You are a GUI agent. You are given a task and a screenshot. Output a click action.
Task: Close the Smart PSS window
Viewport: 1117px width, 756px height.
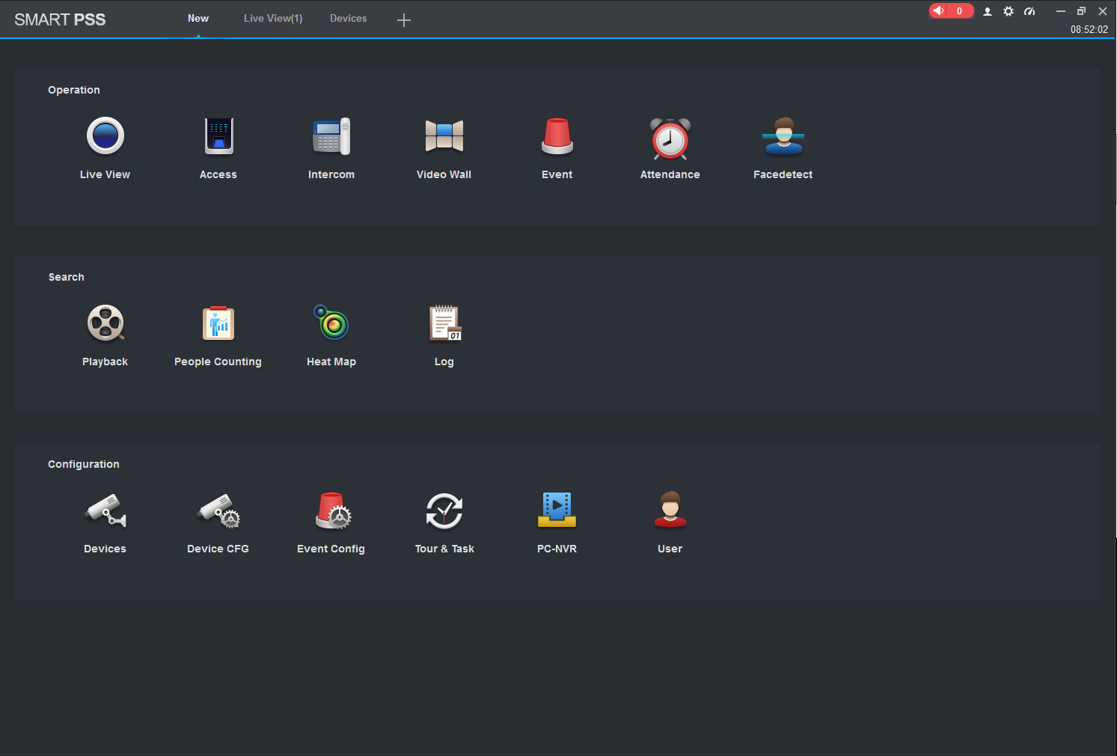coord(1103,11)
